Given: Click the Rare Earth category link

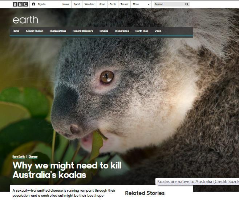Looking at the screenshot, I should (19, 157).
